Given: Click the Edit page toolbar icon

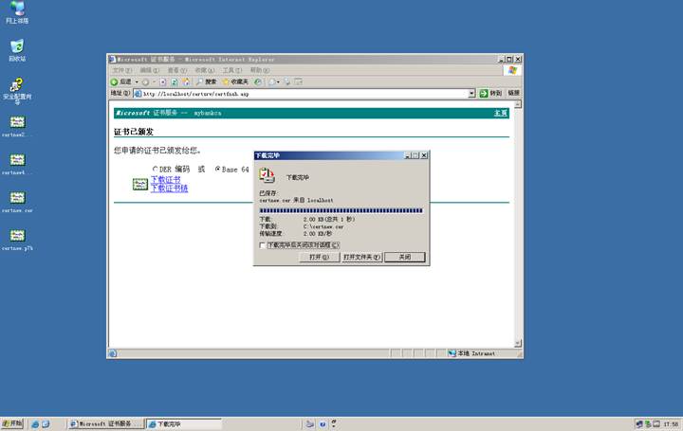Looking at the screenshot, I should coord(299,81).
